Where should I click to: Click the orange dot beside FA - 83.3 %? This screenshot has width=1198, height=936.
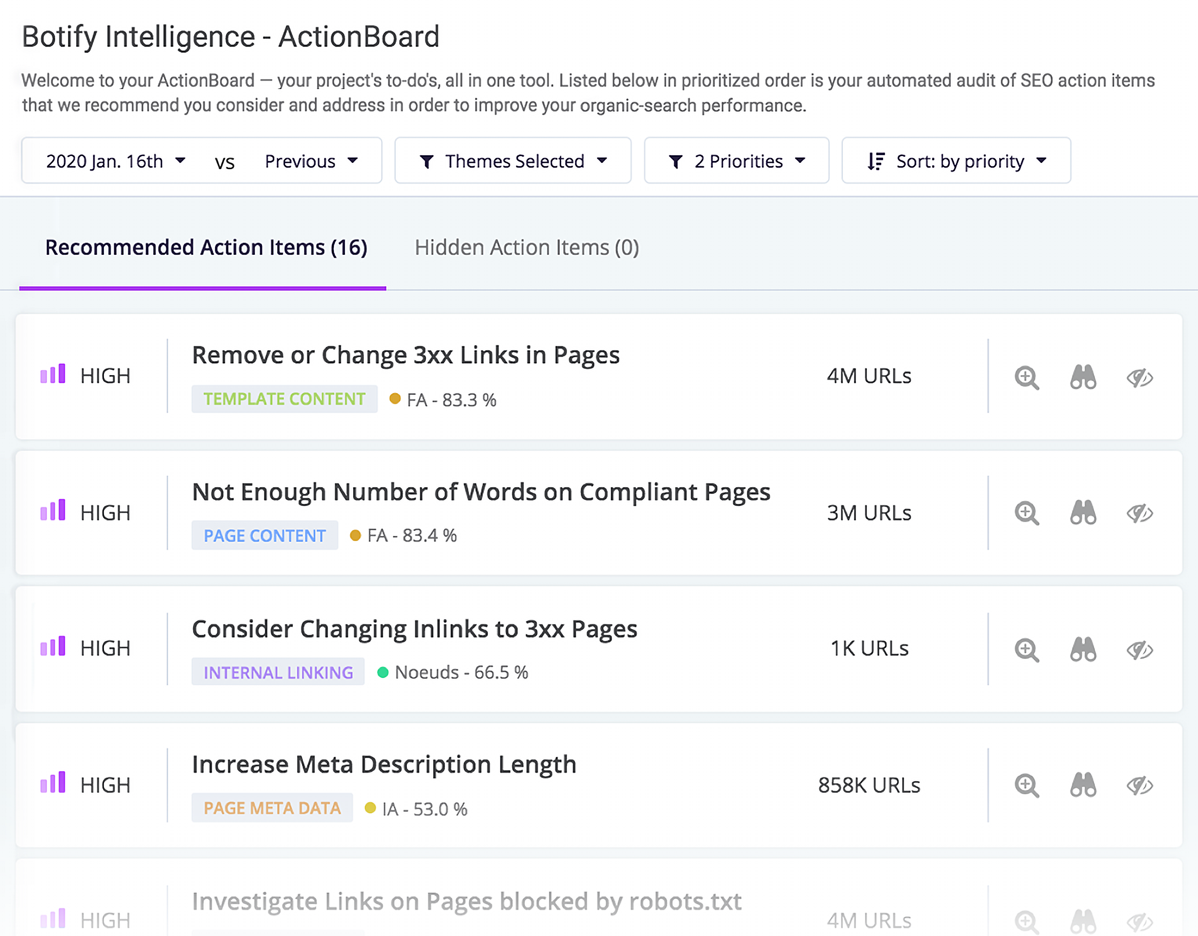click(x=395, y=399)
